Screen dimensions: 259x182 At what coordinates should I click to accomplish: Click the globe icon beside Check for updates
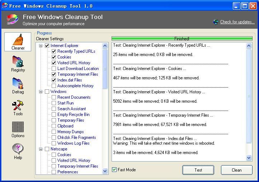pyautogui.click(x=216, y=22)
